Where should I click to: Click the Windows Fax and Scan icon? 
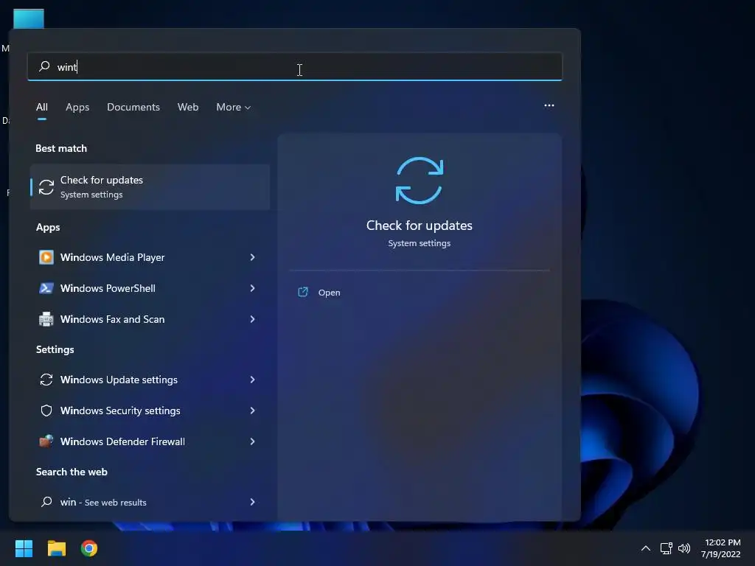[x=46, y=319]
